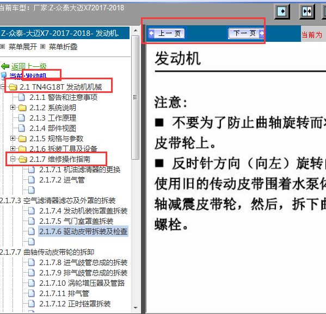Click document icon of 2.1.3 工作原理
326x314 pixels.
pyautogui.click(x=22, y=118)
